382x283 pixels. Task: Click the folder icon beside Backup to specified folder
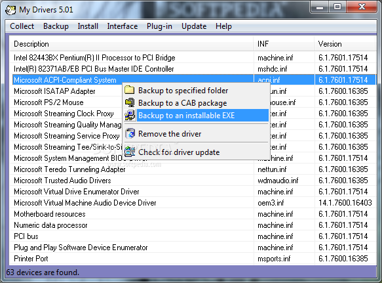click(129, 90)
